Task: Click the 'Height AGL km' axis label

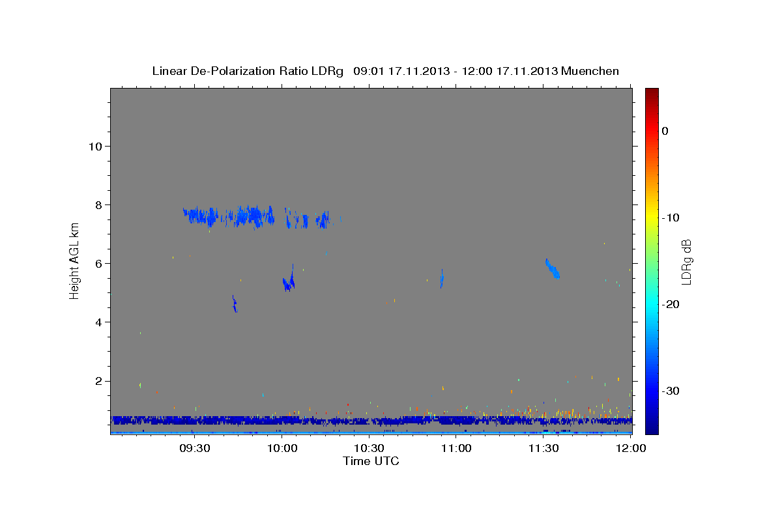Action: pos(75,261)
